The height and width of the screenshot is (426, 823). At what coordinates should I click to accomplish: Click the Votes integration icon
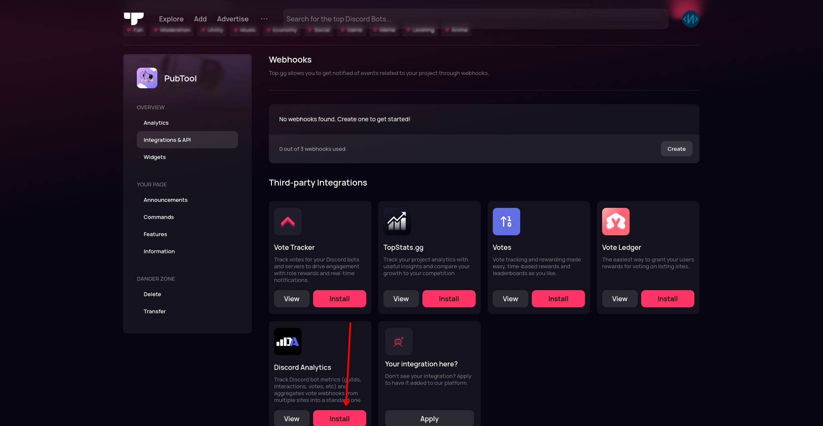click(x=506, y=222)
